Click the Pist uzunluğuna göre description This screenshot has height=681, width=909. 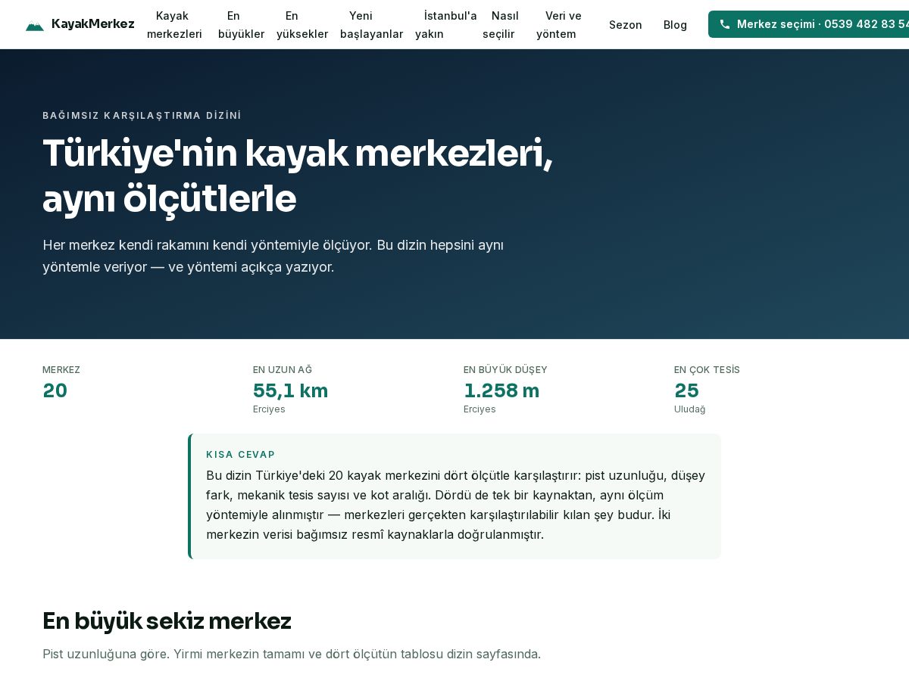[x=292, y=654]
